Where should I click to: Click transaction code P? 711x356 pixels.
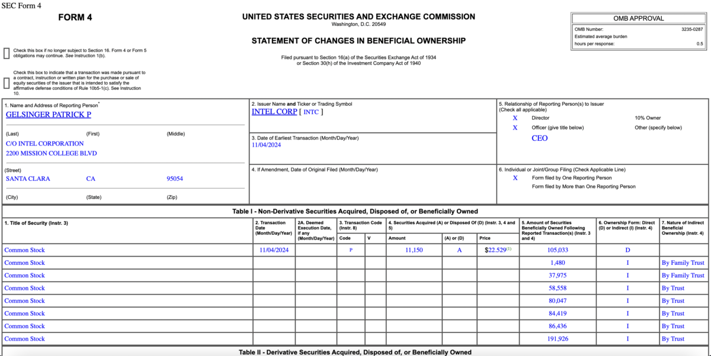pyautogui.click(x=351, y=250)
